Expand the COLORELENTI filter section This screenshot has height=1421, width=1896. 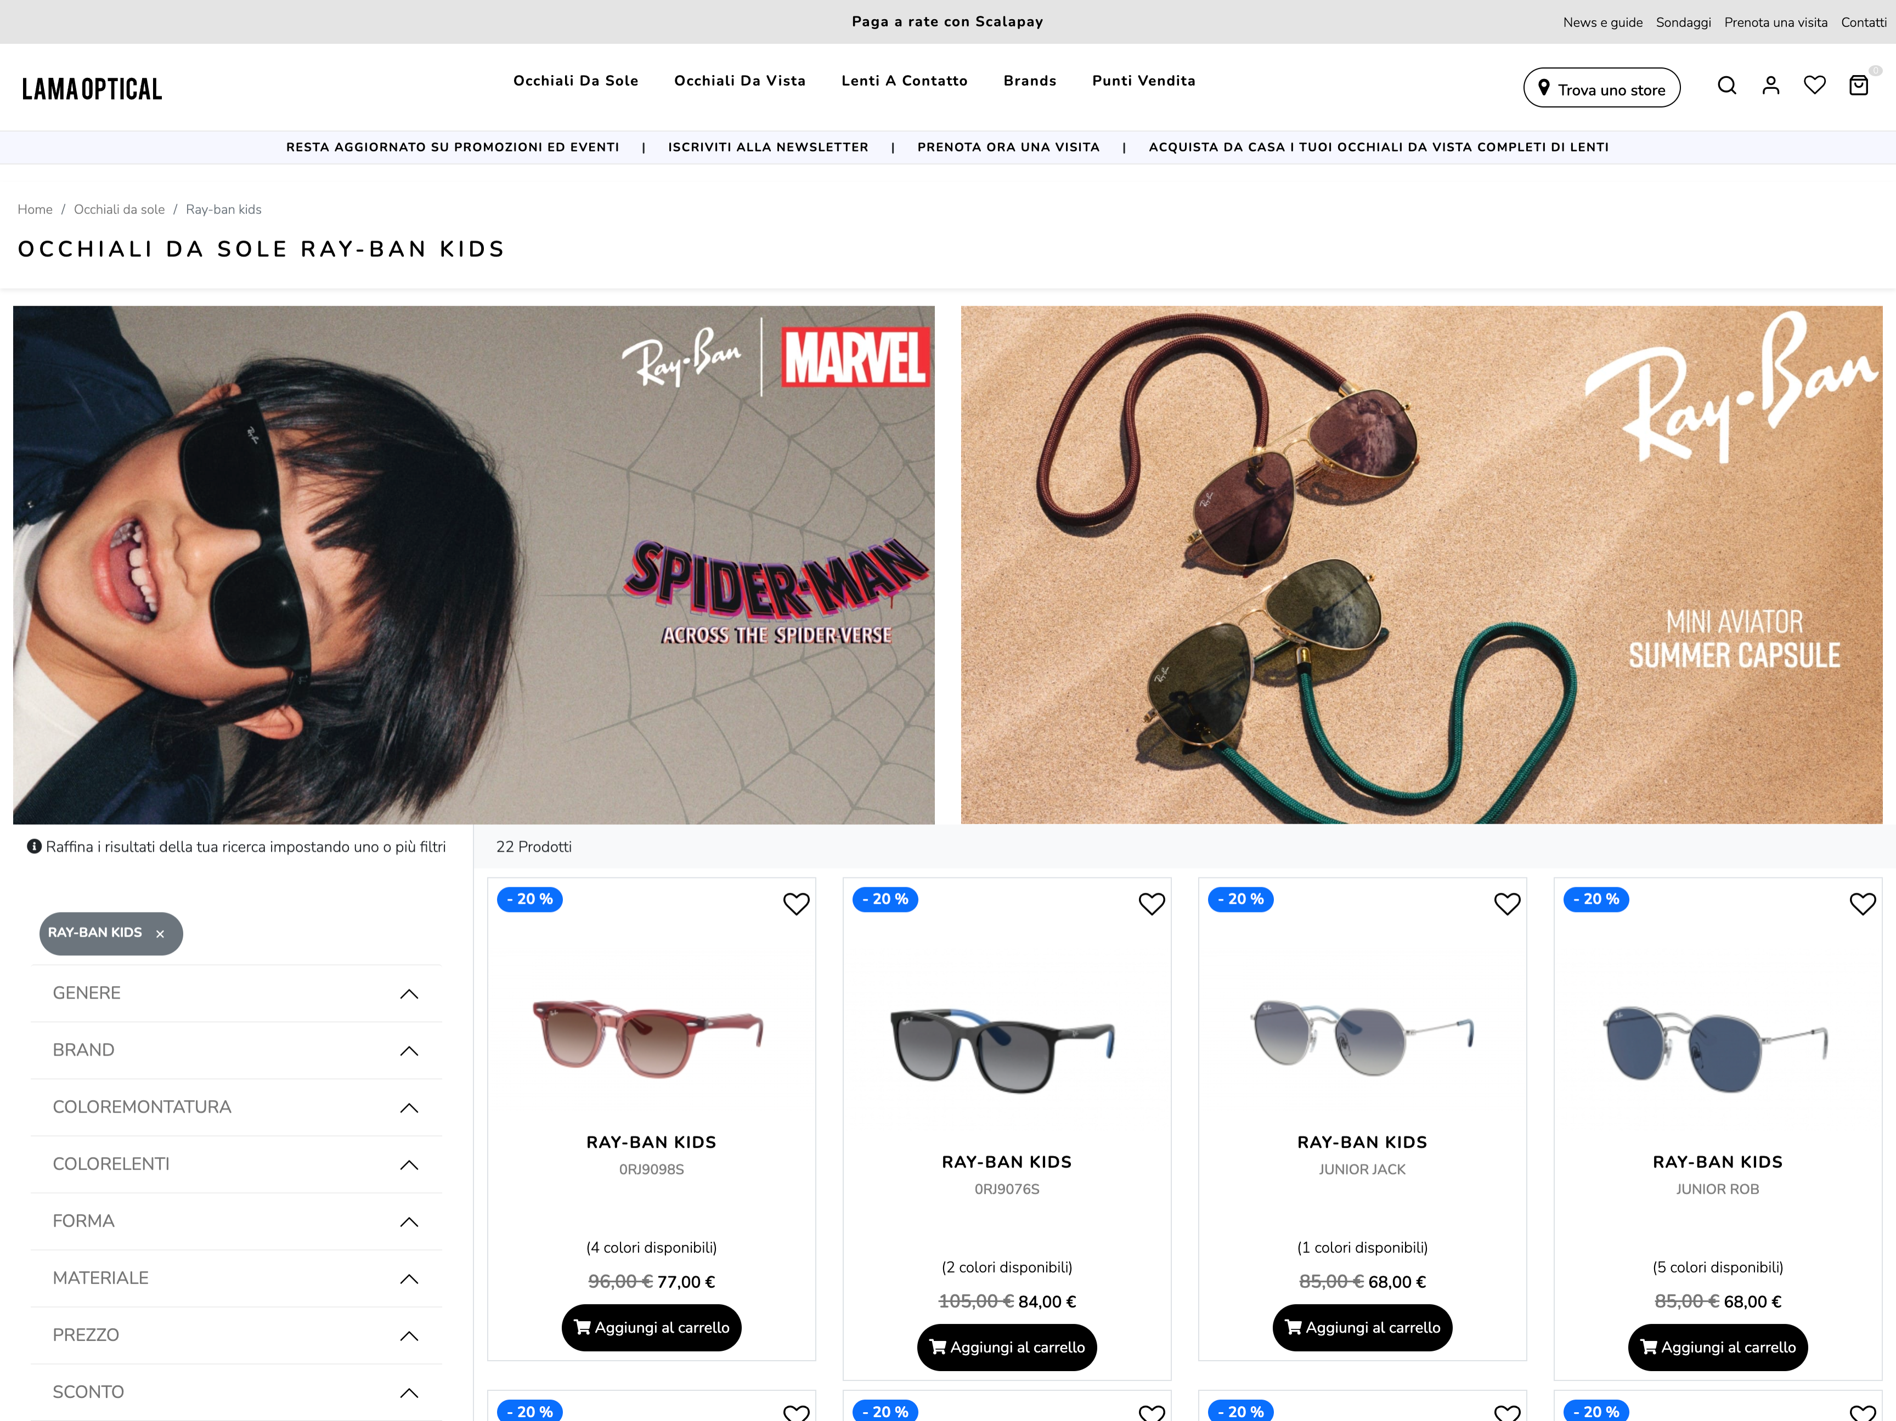point(236,1165)
